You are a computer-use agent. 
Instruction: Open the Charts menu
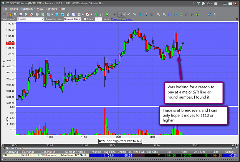click(x=14, y=9)
